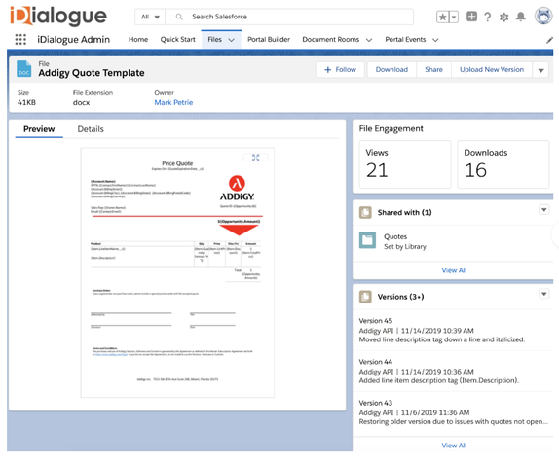The height and width of the screenshot is (464, 559).
Task: Click the iDialogue Admin app name
Action: tap(73, 40)
